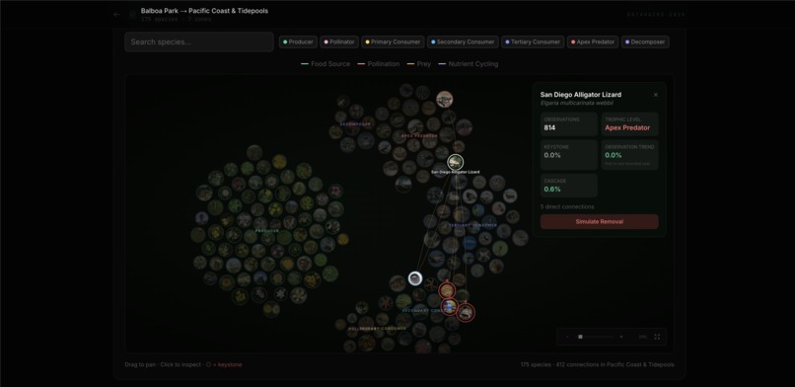
Task: Click the Cascade 0.6% value
Action: (x=552, y=190)
